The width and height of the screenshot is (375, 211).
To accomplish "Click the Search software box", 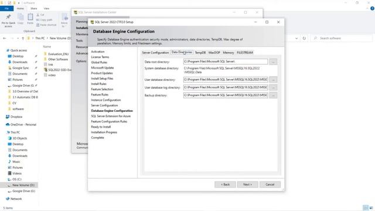I will tap(342, 38).
